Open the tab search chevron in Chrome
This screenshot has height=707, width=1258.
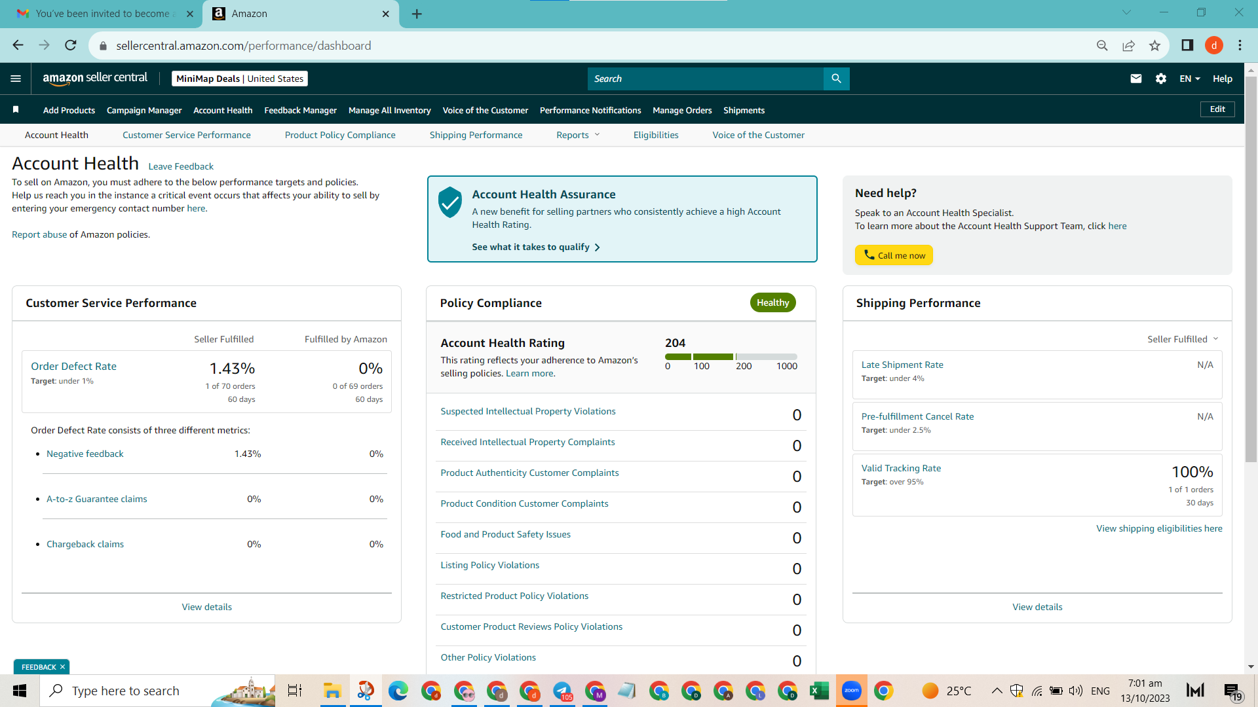(1127, 12)
